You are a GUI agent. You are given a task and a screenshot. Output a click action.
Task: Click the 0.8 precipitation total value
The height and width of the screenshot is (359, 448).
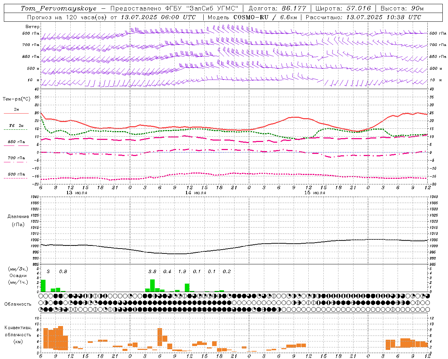(63, 271)
